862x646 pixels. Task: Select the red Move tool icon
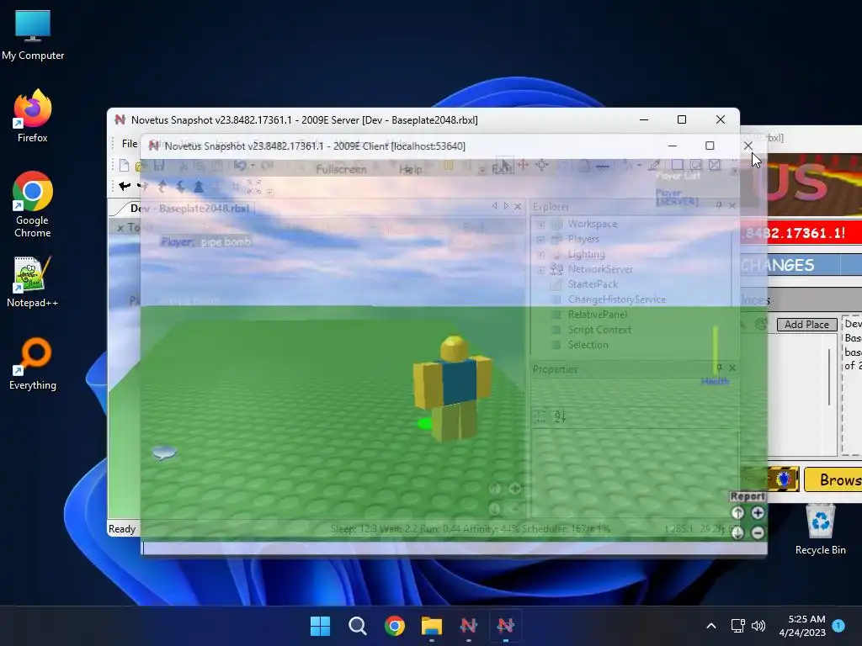[523, 164]
